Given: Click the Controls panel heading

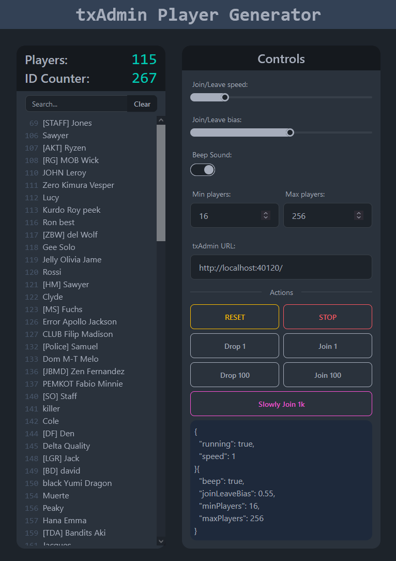Looking at the screenshot, I should click(281, 59).
